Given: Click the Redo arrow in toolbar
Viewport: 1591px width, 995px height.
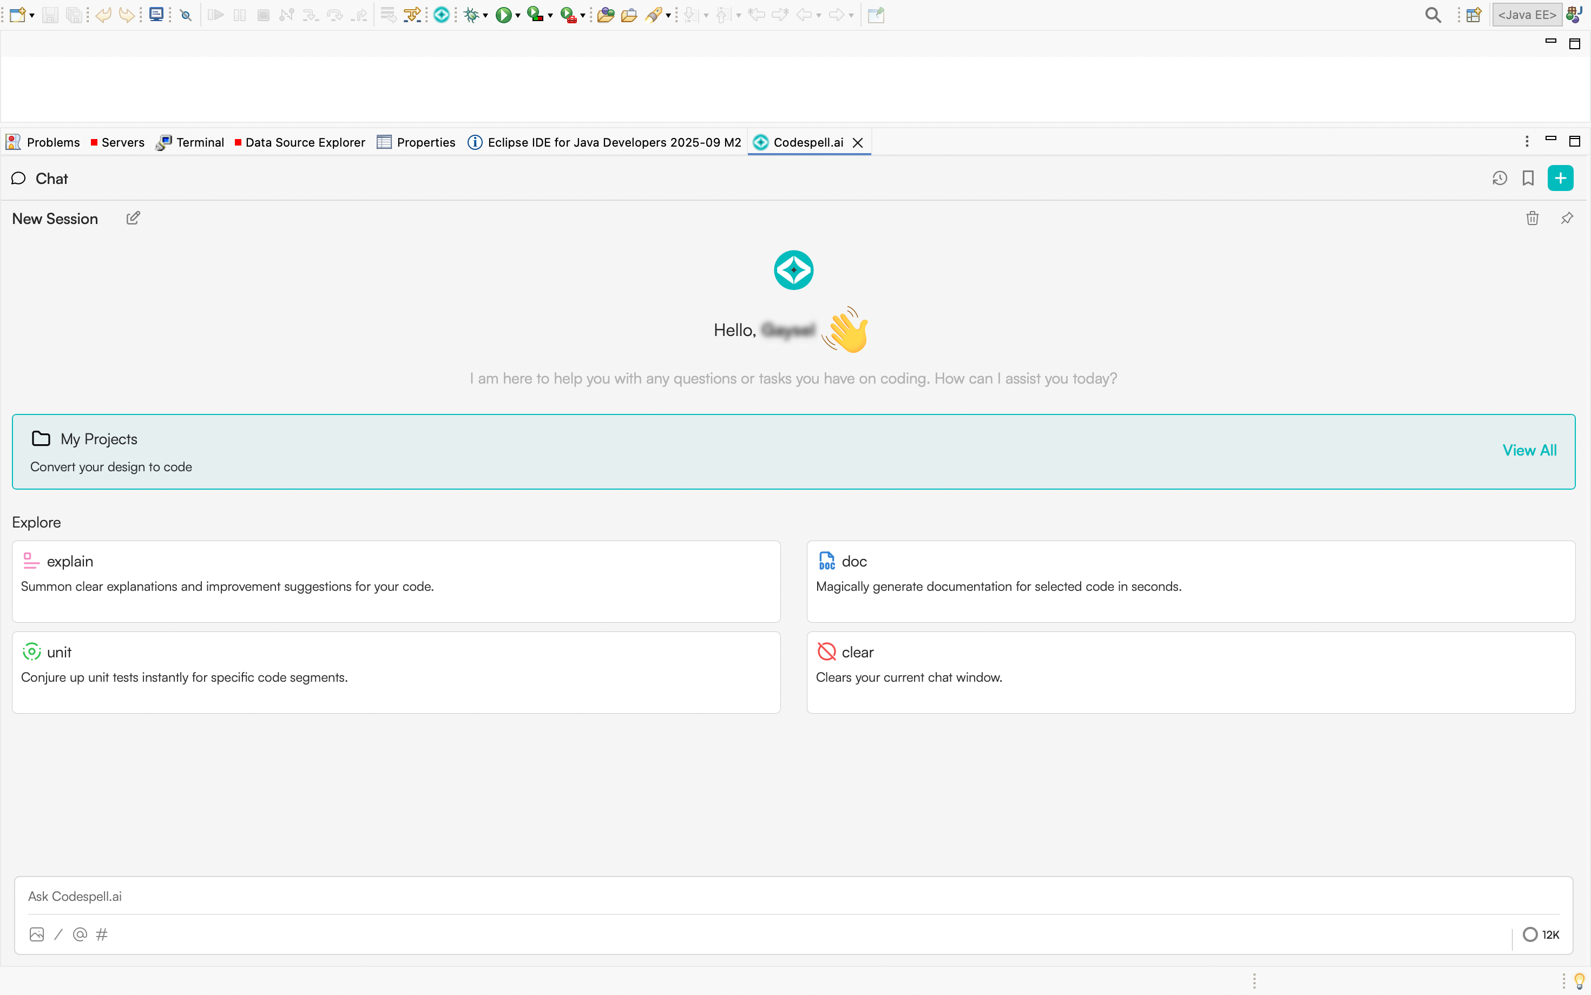Looking at the screenshot, I should click(127, 15).
